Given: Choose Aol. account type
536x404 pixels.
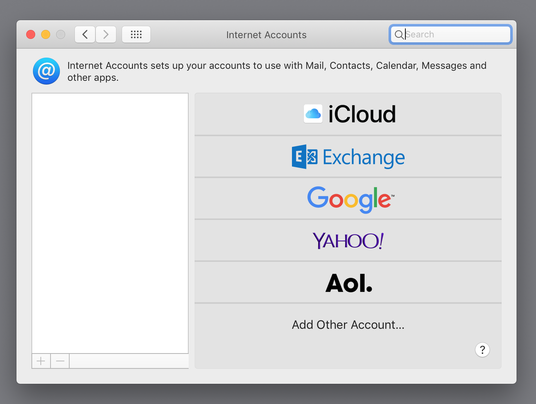Looking at the screenshot, I should click(348, 282).
